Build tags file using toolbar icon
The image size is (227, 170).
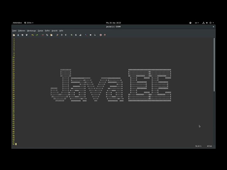pos(90,35)
